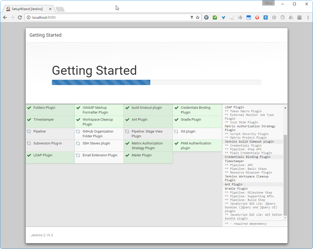Screen dimensions: 313x249
Task: Click the saved password key icon
Action: (192, 17)
